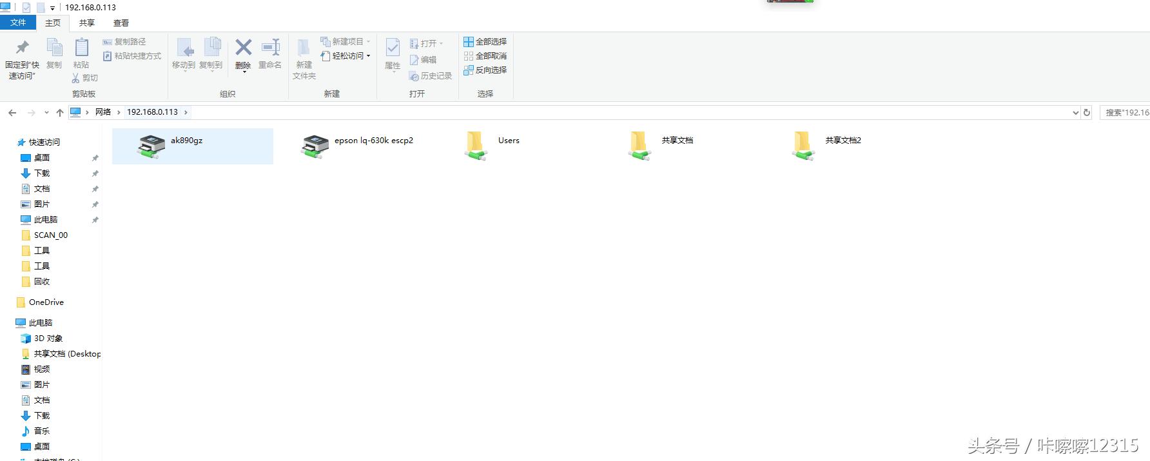Click the refresh button beside address bar
Image resolution: width=1150 pixels, height=461 pixels.
[x=1087, y=113]
